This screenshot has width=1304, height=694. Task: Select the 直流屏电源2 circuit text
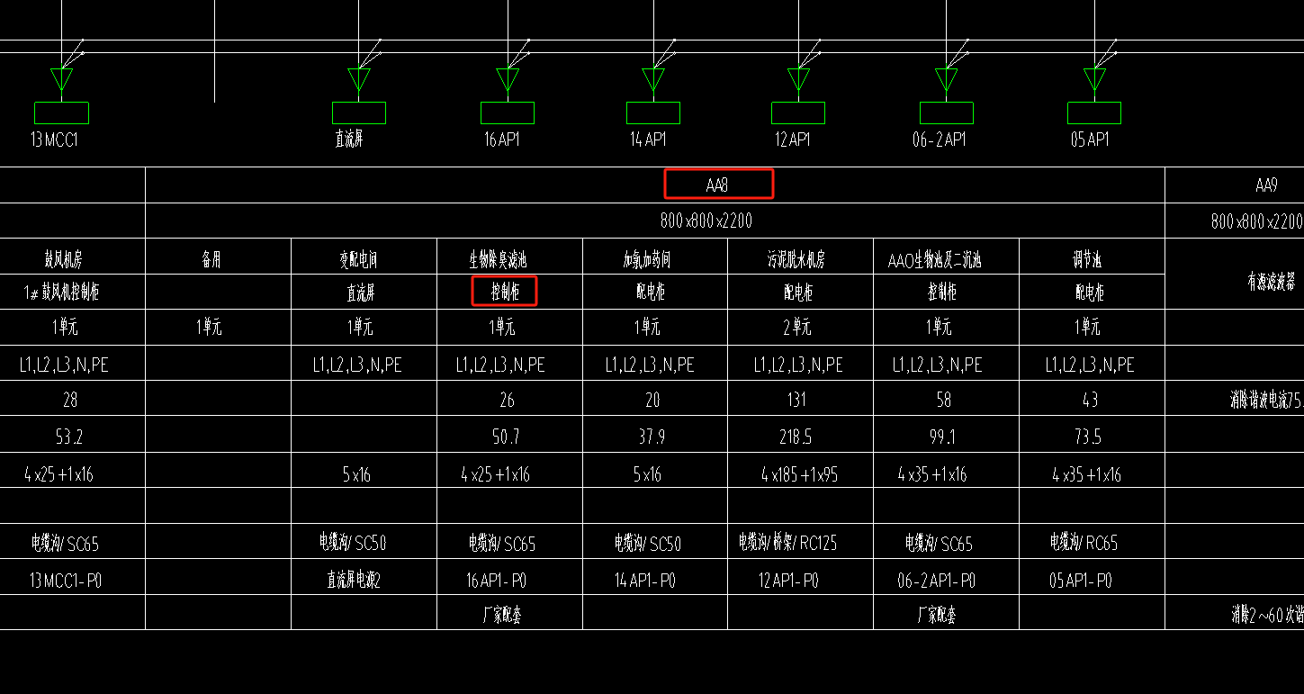(x=354, y=580)
